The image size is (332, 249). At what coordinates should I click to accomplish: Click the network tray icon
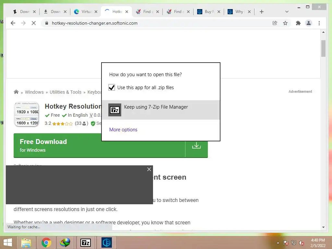[294, 243]
